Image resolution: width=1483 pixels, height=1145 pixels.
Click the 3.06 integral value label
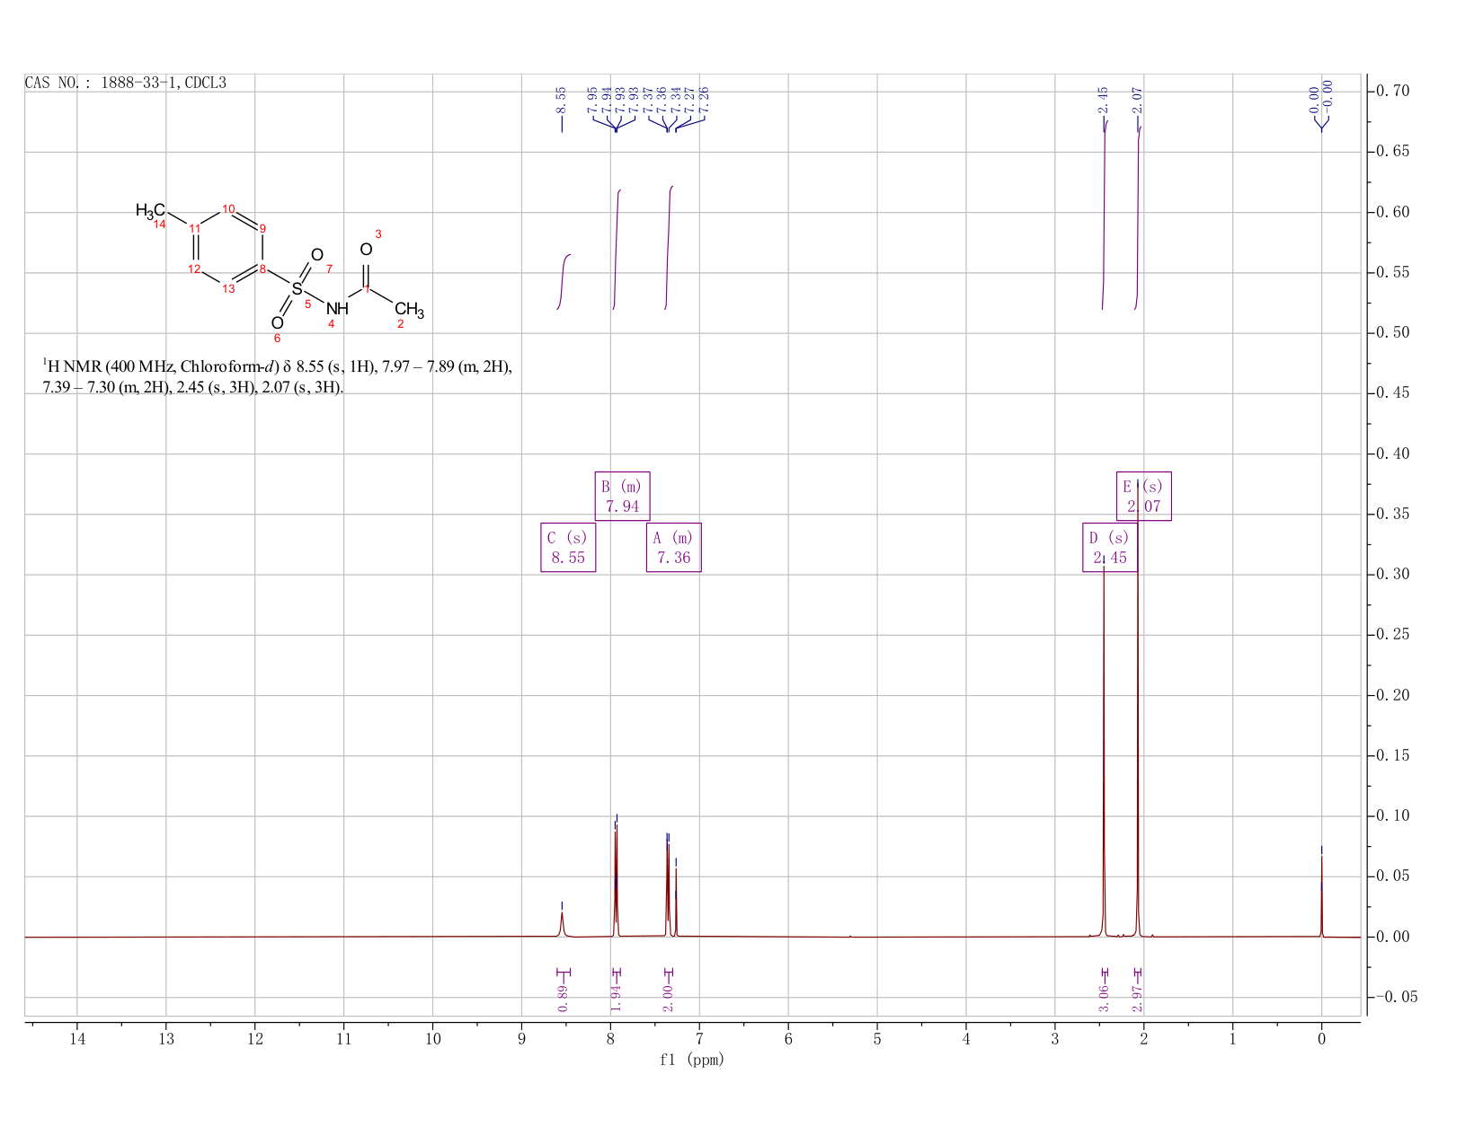pos(1104,998)
